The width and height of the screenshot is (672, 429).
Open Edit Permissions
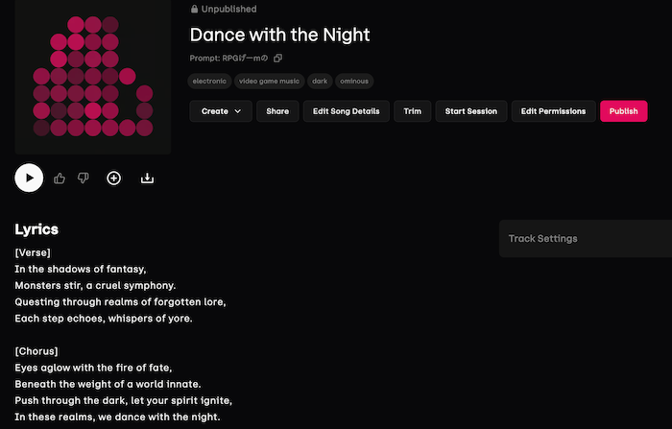(x=553, y=111)
